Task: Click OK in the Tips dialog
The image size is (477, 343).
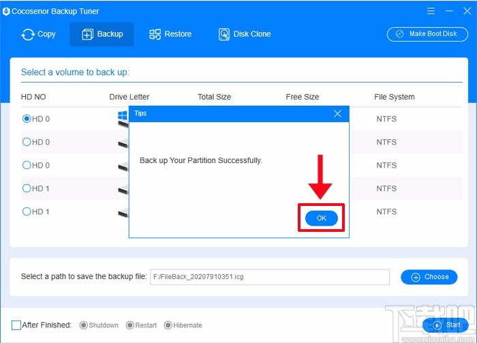Action: pos(321,218)
